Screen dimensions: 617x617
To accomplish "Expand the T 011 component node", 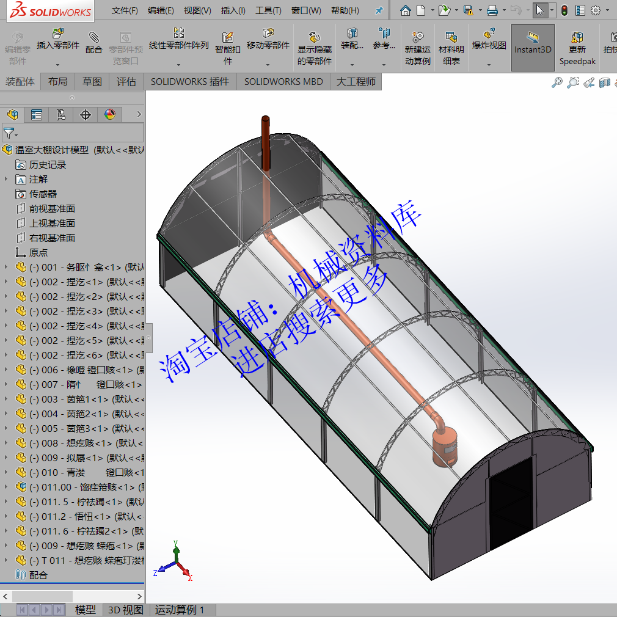I will point(6,560).
